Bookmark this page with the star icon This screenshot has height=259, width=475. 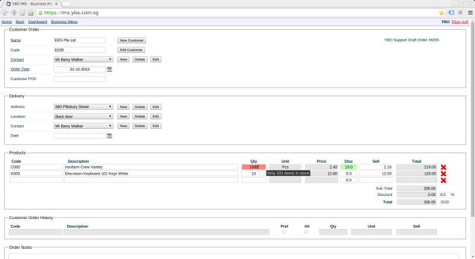click(441, 13)
